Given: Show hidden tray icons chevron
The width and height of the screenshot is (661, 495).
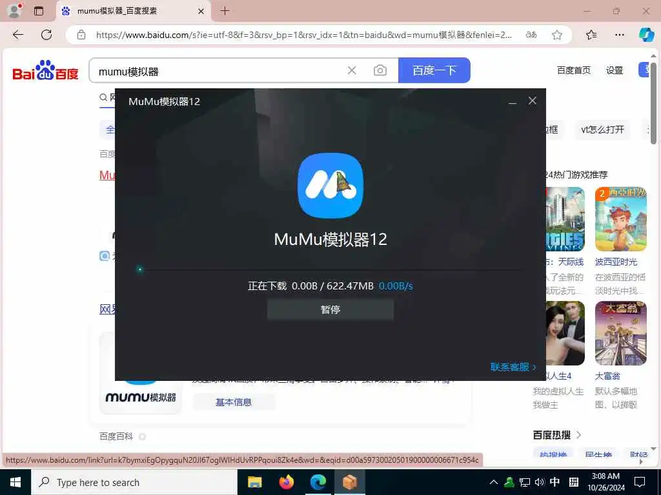Looking at the screenshot, I should coord(494,482).
